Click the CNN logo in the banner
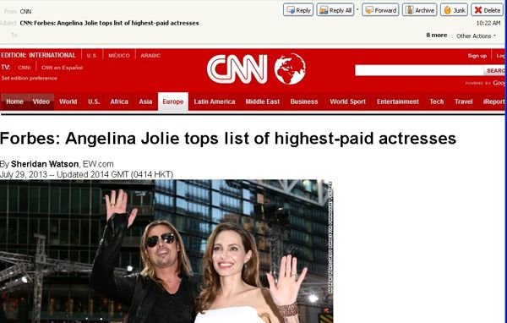 pyautogui.click(x=237, y=69)
